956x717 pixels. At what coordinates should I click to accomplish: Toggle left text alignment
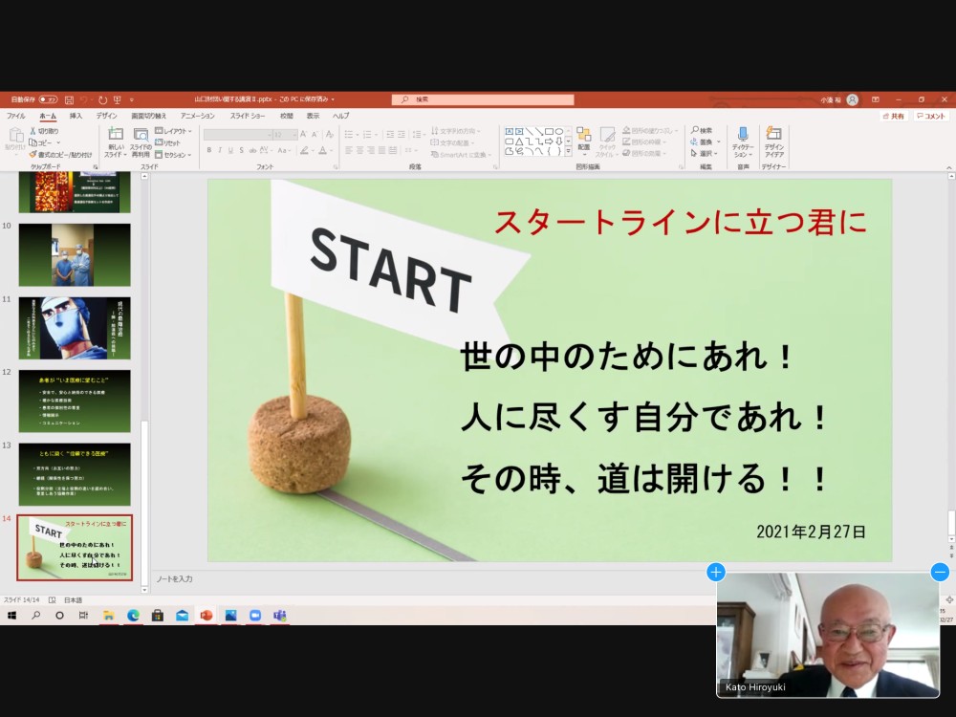[349, 150]
